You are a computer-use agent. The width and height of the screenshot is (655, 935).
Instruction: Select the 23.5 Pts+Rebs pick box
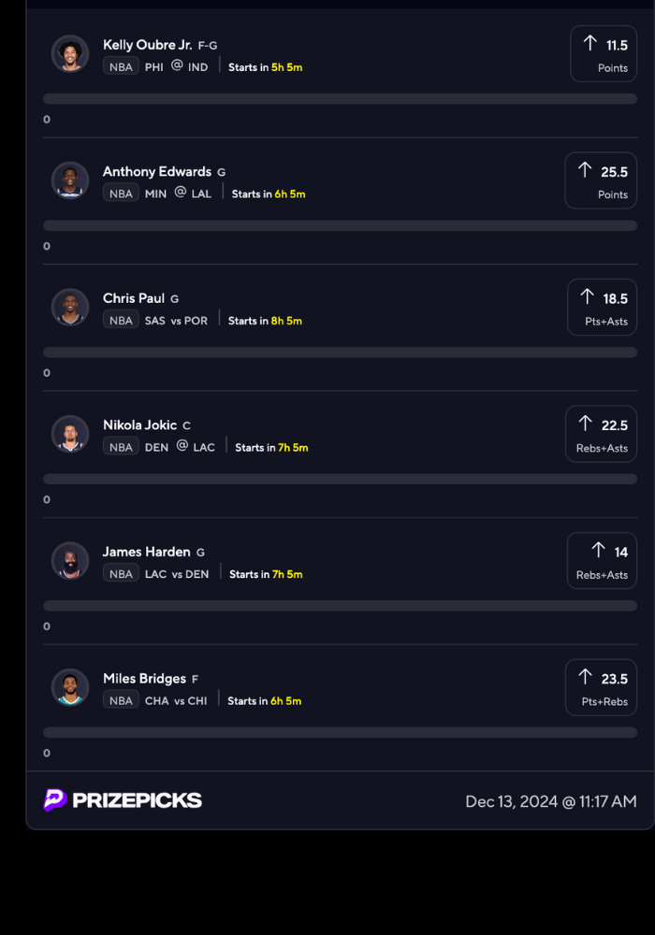pos(601,687)
